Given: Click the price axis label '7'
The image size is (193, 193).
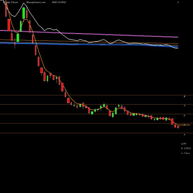Looking at the screenshot, I should click(185, 106).
